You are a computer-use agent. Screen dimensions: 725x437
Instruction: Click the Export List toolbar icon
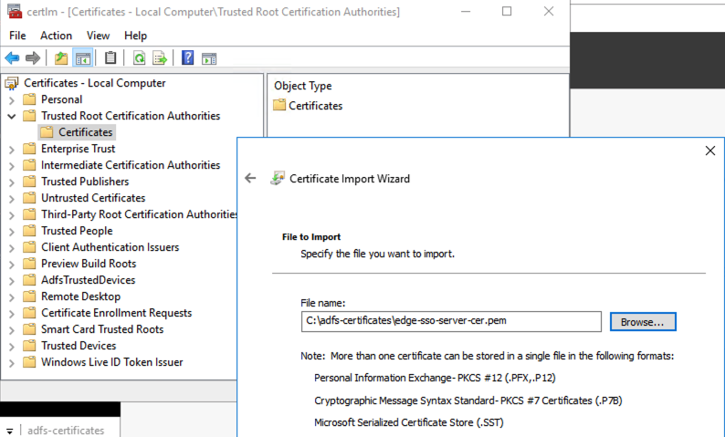160,58
